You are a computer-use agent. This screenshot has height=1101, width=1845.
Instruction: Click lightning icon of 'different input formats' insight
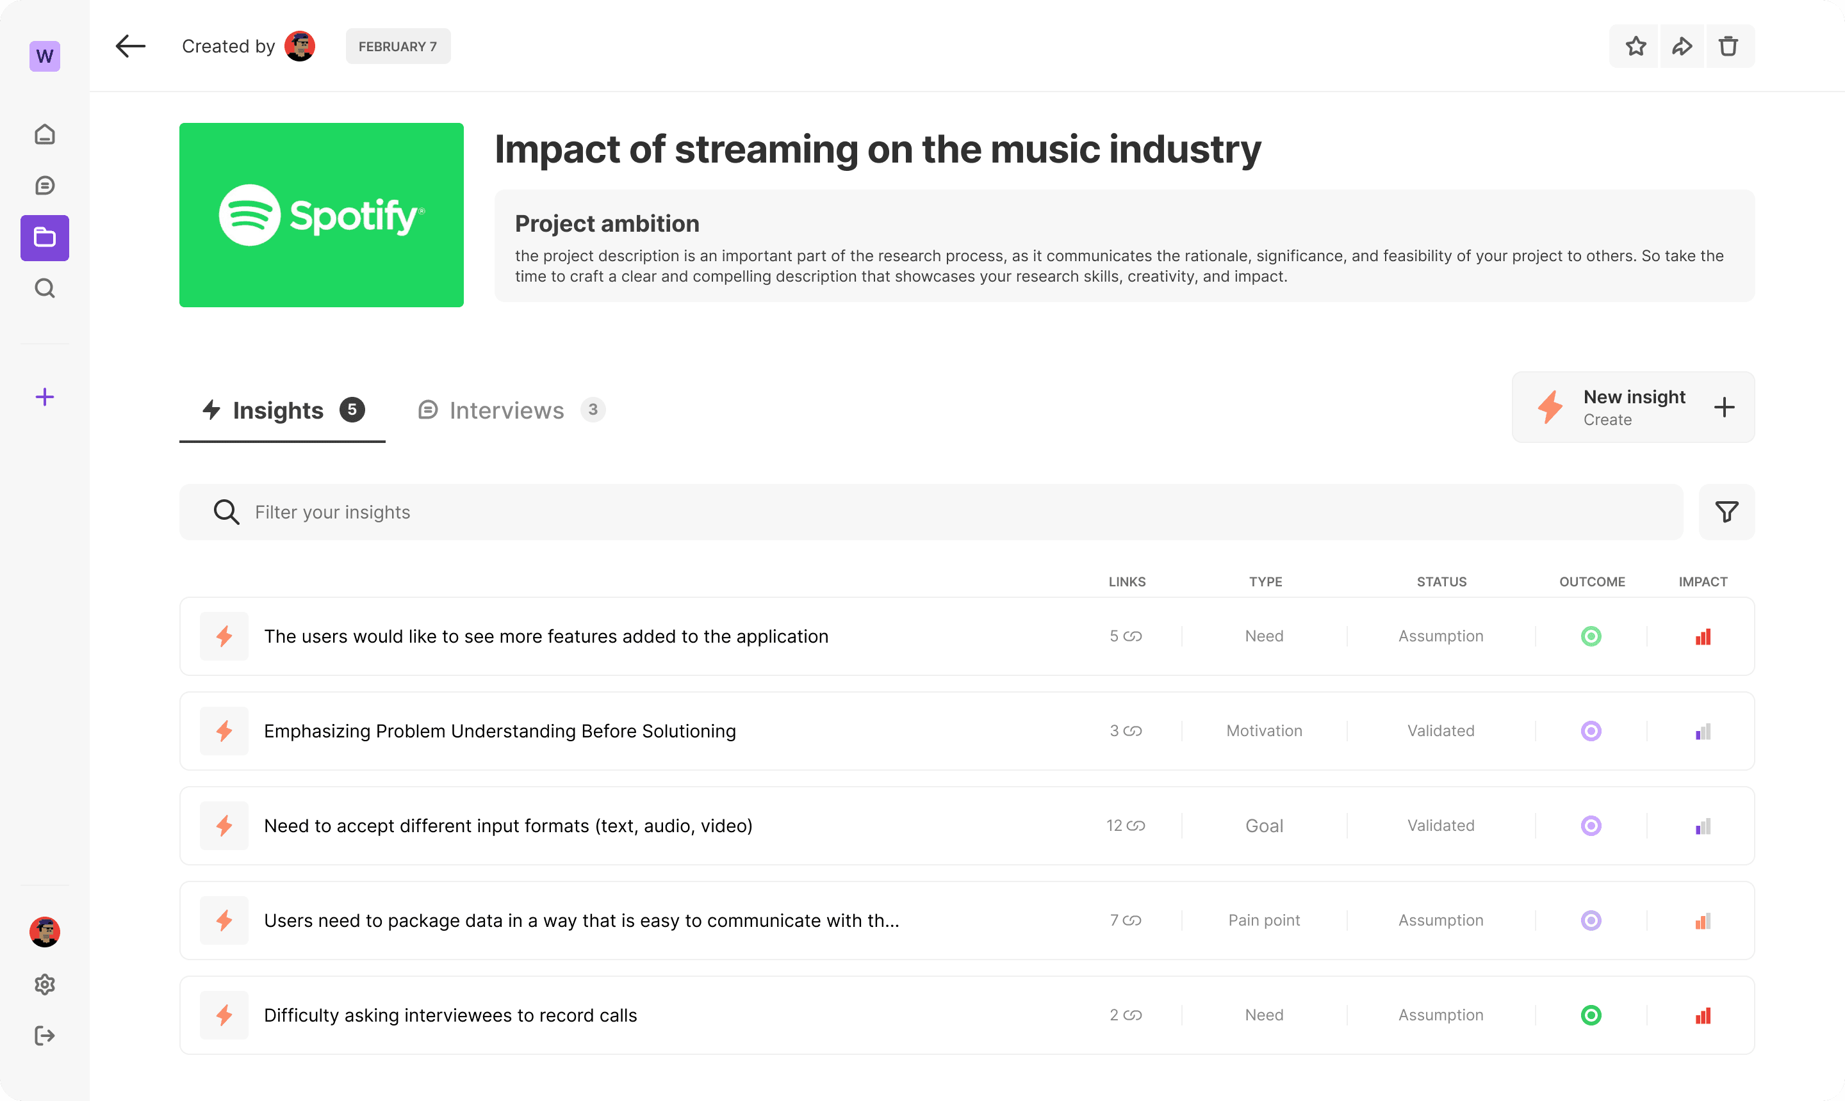coord(224,826)
